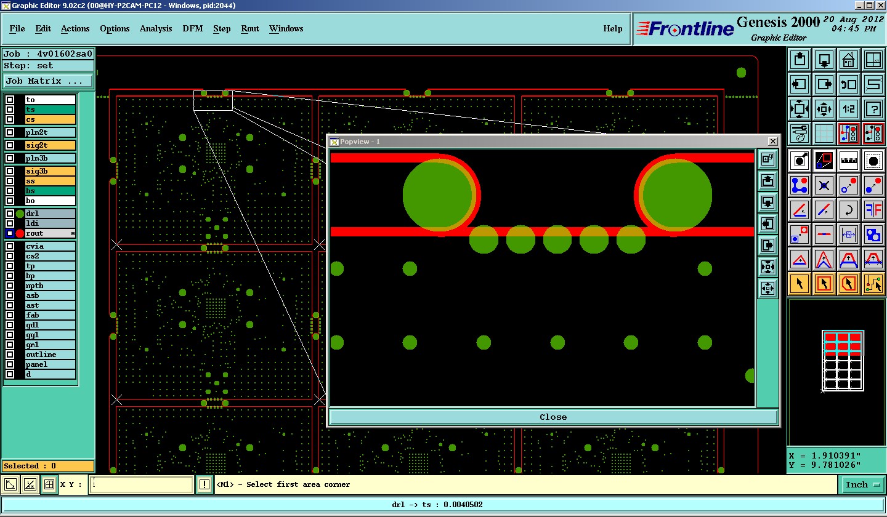Viewport: 887px width, 517px height.
Task: Click red color swatch of rout layer
Action: point(20,233)
